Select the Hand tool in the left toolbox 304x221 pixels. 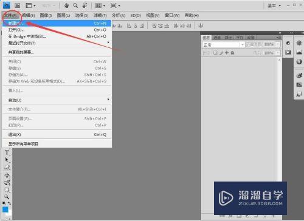(7, 190)
